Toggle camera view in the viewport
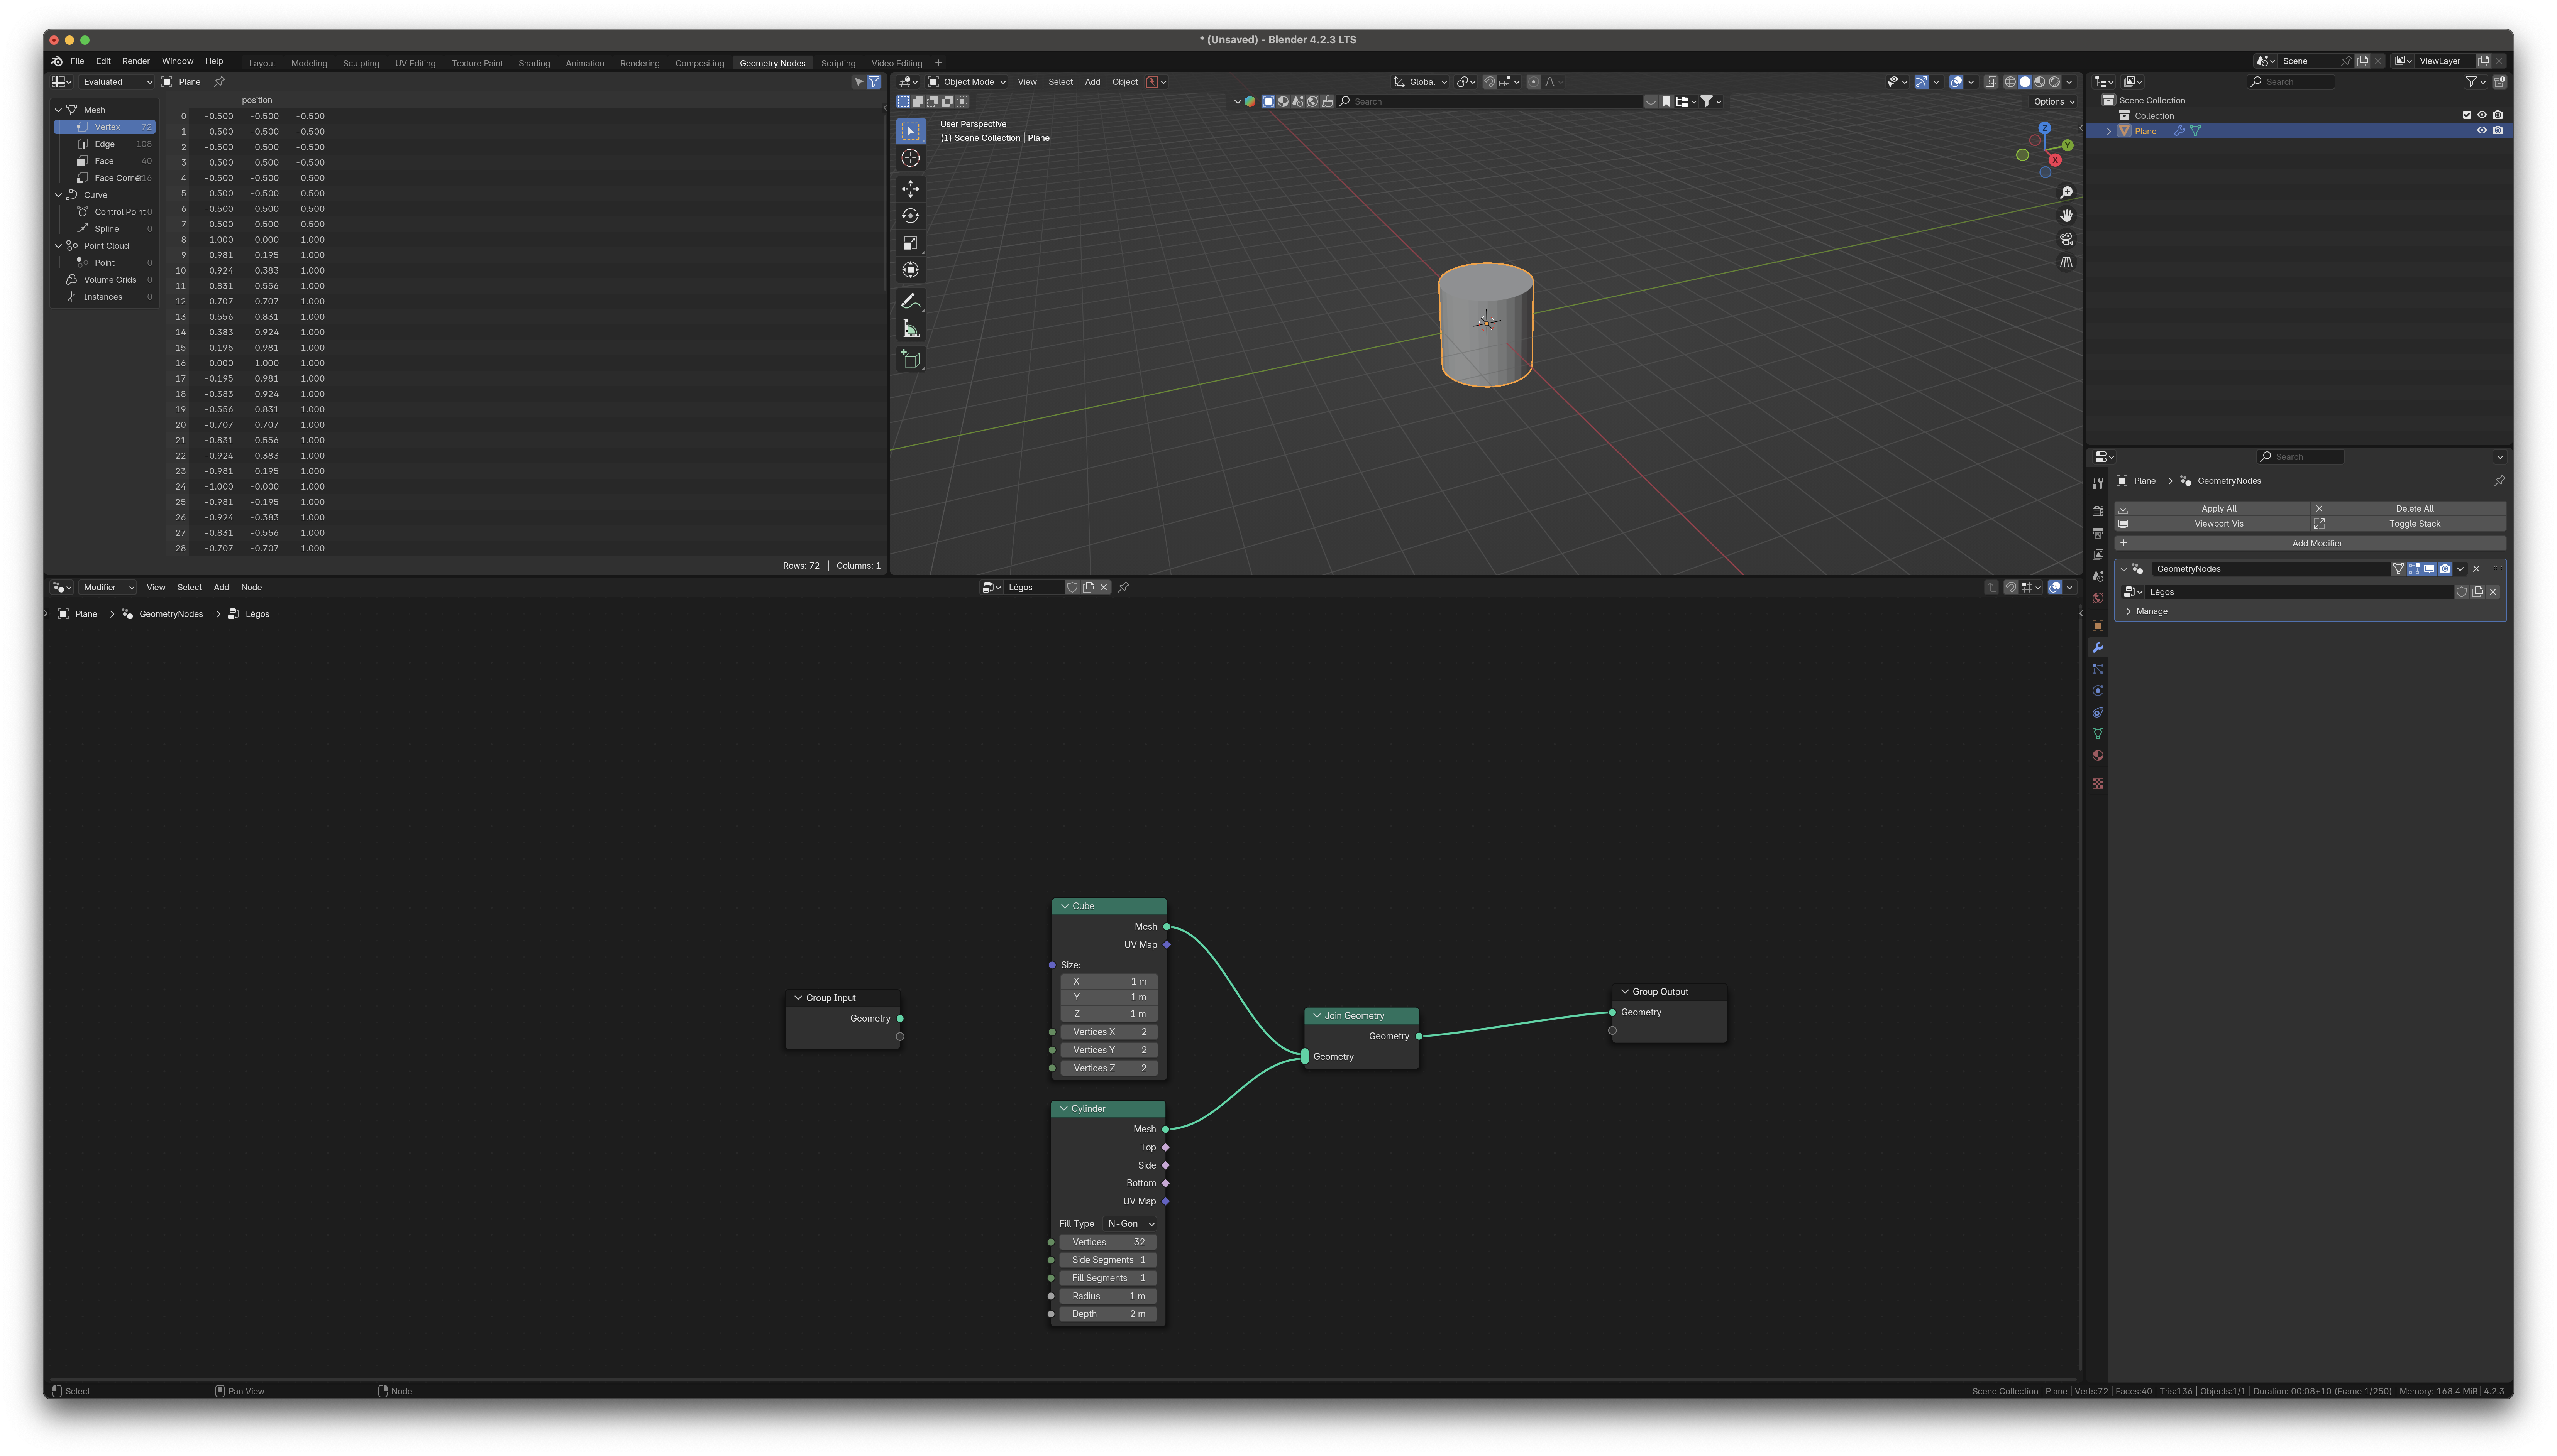Screen dimensions: 2557x1456 (x=2066, y=239)
